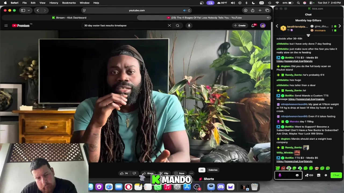Mute audio from the address bar speaker icon
The image size is (344, 193).
tap(185, 10)
